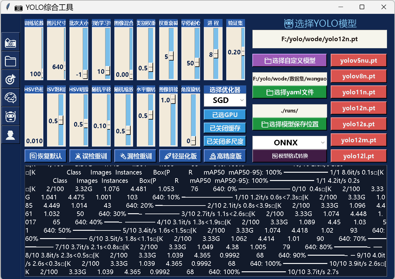Click 选择自定义模型 custom model button

[x=289, y=61]
